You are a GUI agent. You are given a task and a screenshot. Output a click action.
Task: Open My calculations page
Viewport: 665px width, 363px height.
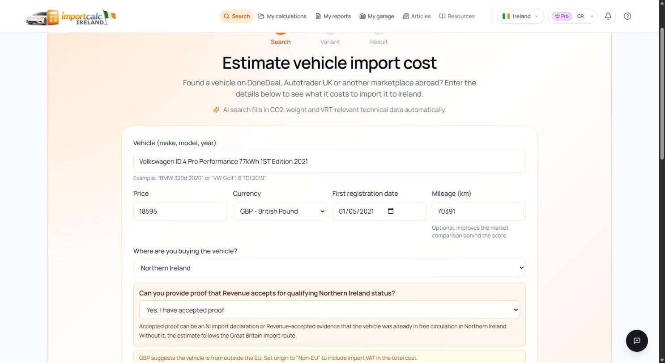pos(282,16)
